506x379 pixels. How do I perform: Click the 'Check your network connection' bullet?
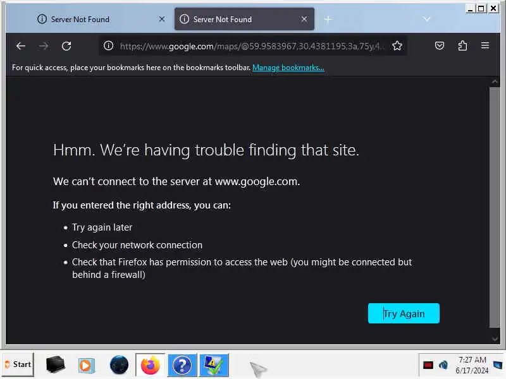(137, 245)
